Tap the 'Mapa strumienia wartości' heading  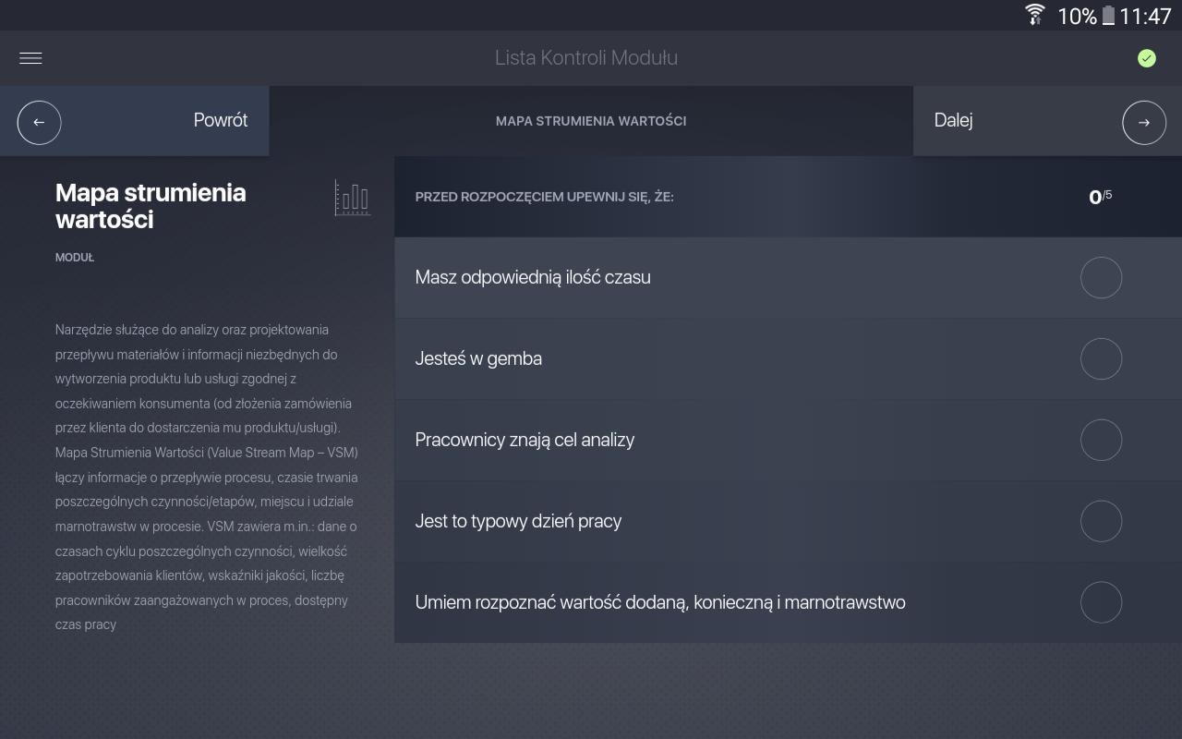151,206
